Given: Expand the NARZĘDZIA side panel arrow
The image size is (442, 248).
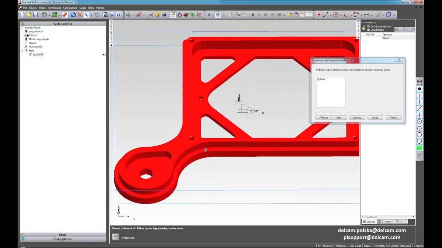Looking at the screenshot, I should [111, 45].
